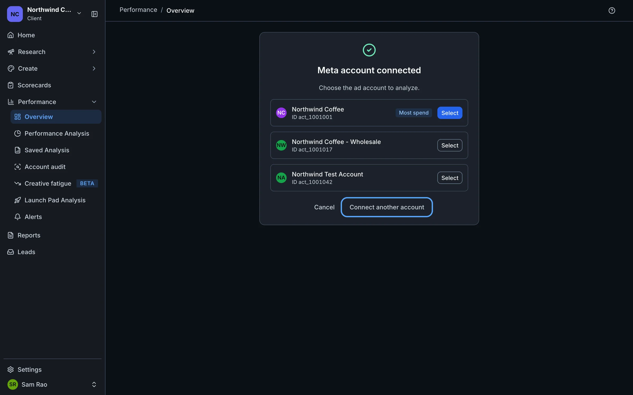Click the NW account avatar
Image resolution: width=633 pixels, height=395 pixels.
tap(281, 145)
